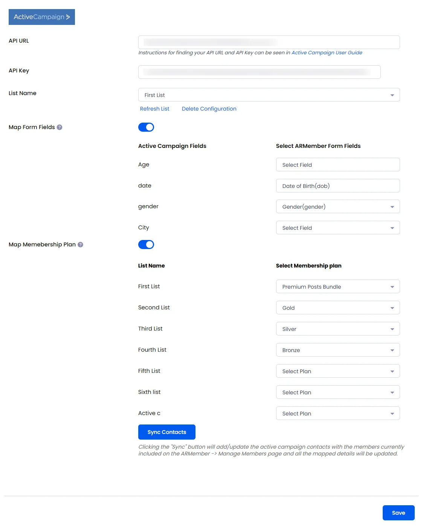Choose a plan for Fifth List
The image size is (426, 526).
[x=338, y=371]
